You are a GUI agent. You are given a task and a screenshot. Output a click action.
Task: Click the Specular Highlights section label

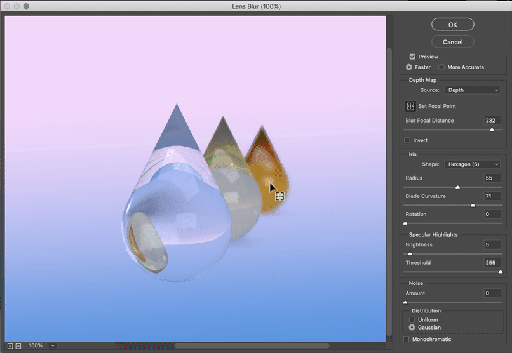433,234
